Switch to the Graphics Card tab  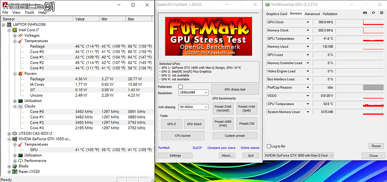[x=276, y=14]
